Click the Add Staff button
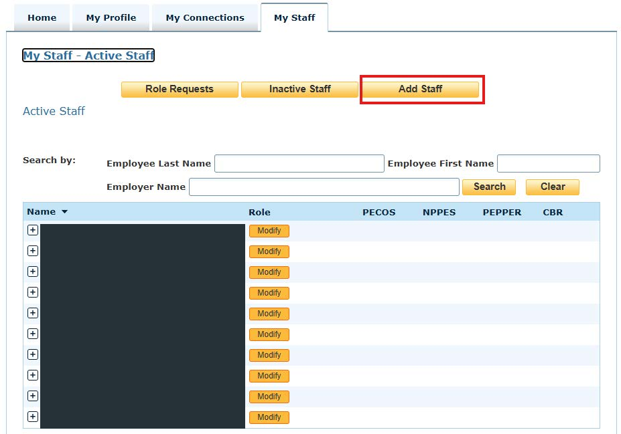The height and width of the screenshot is (434, 621). click(420, 90)
